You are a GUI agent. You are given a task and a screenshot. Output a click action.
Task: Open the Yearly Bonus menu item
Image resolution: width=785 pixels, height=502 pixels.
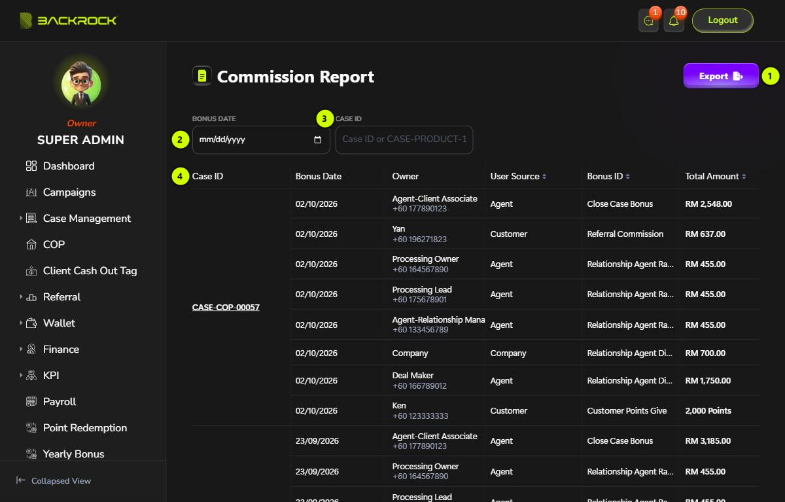coord(73,454)
